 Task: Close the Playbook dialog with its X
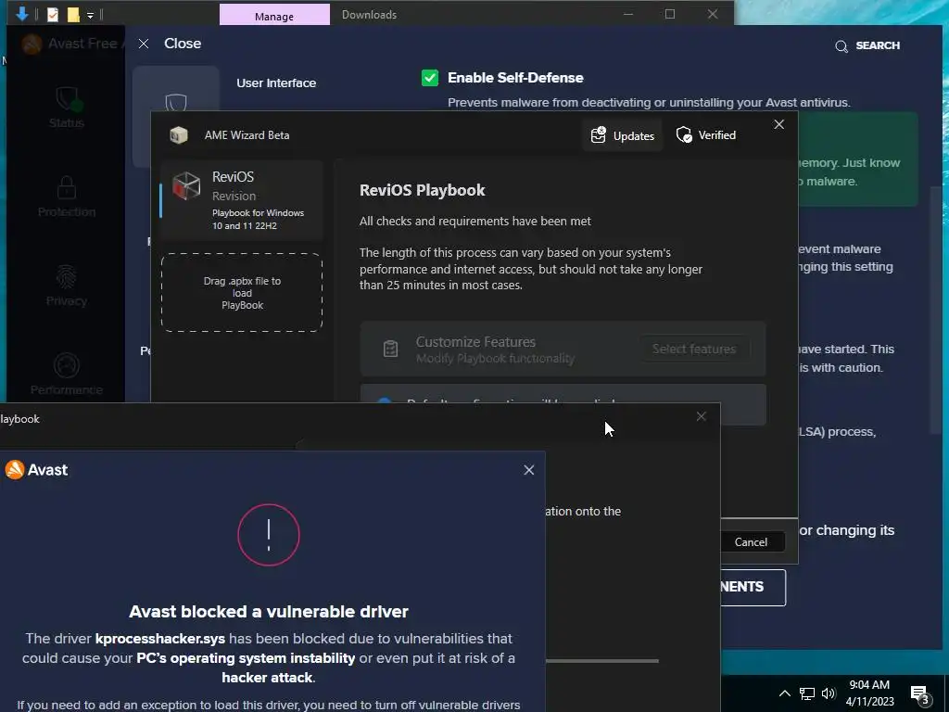[x=701, y=416]
